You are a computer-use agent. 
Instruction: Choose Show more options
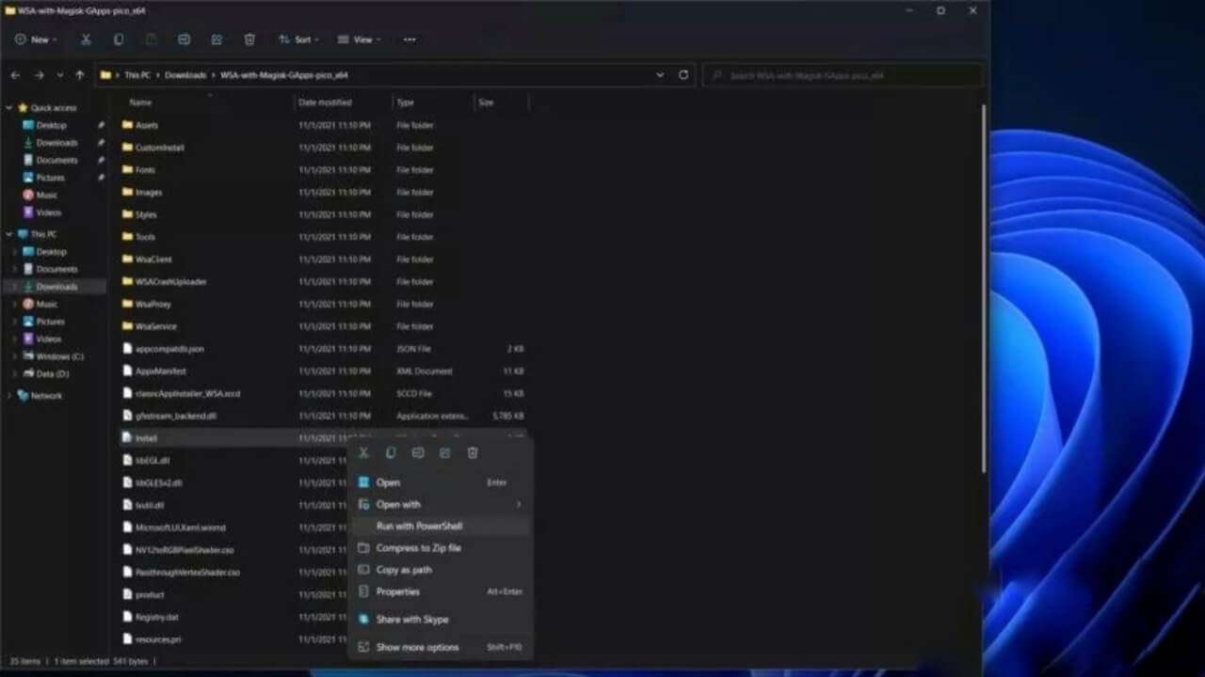[440, 647]
